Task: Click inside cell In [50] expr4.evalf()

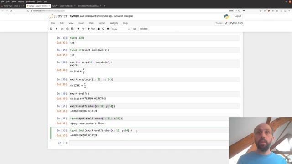Action: click(x=154, y=94)
